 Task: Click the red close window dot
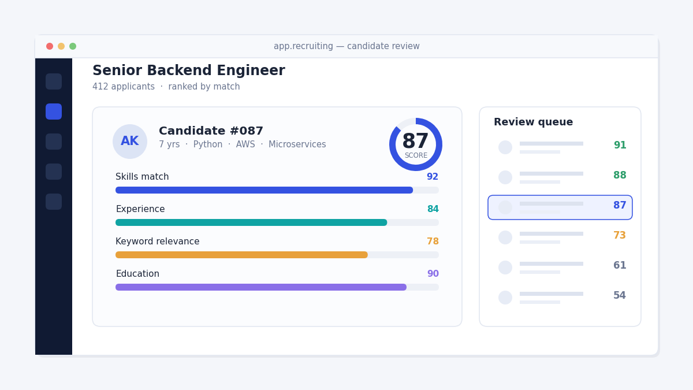pyautogui.click(x=50, y=46)
